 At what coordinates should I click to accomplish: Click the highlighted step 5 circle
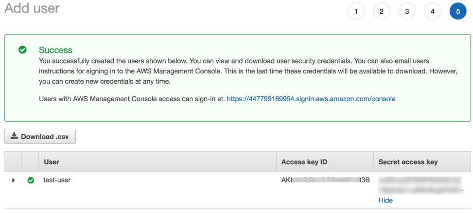458,11
